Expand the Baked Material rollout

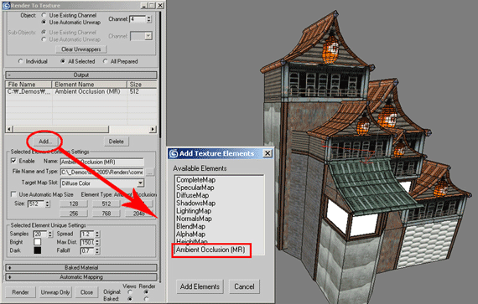point(81,268)
